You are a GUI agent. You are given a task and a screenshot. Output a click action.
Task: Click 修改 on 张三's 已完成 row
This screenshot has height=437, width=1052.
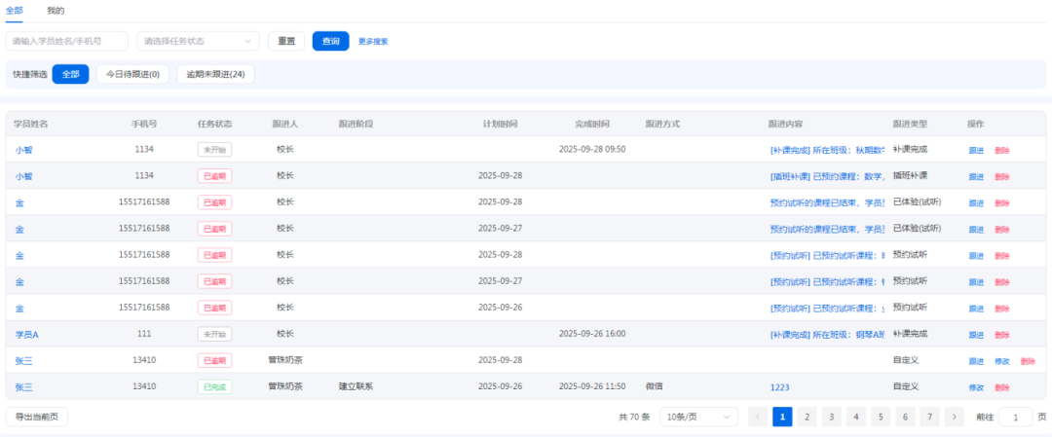(x=976, y=387)
